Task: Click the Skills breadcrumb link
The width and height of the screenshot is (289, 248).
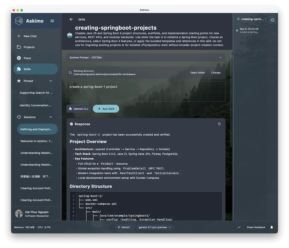Action: (x=82, y=19)
